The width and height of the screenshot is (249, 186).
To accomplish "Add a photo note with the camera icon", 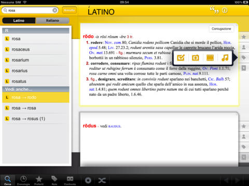I will (x=196, y=58).
